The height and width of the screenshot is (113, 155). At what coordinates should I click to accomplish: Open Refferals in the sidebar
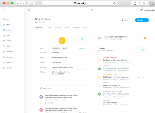pos(8,57)
